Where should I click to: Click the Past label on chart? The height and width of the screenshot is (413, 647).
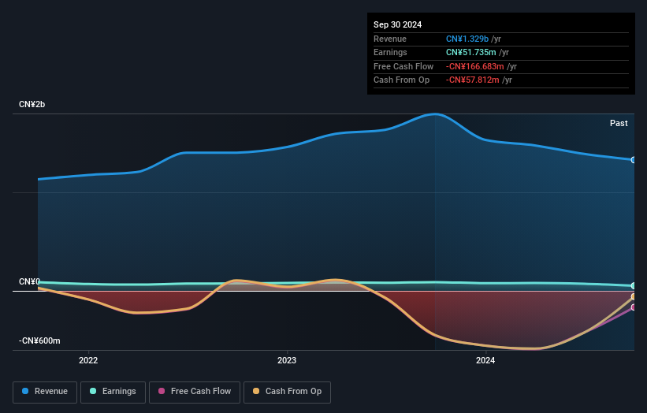(x=619, y=123)
